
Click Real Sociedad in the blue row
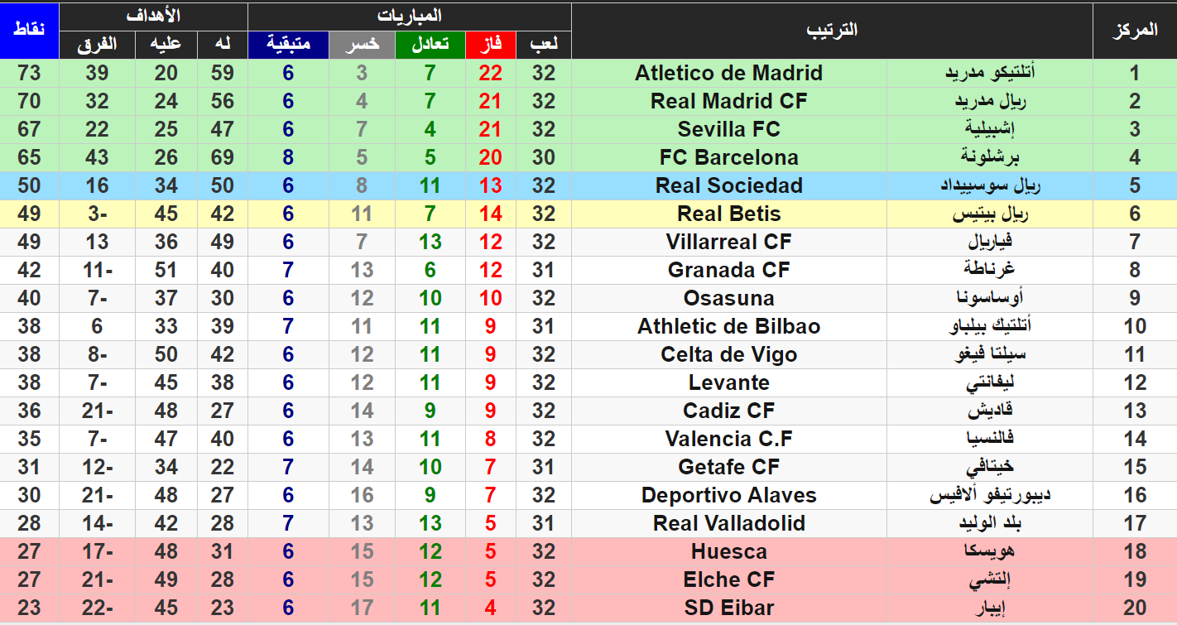click(729, 185)
